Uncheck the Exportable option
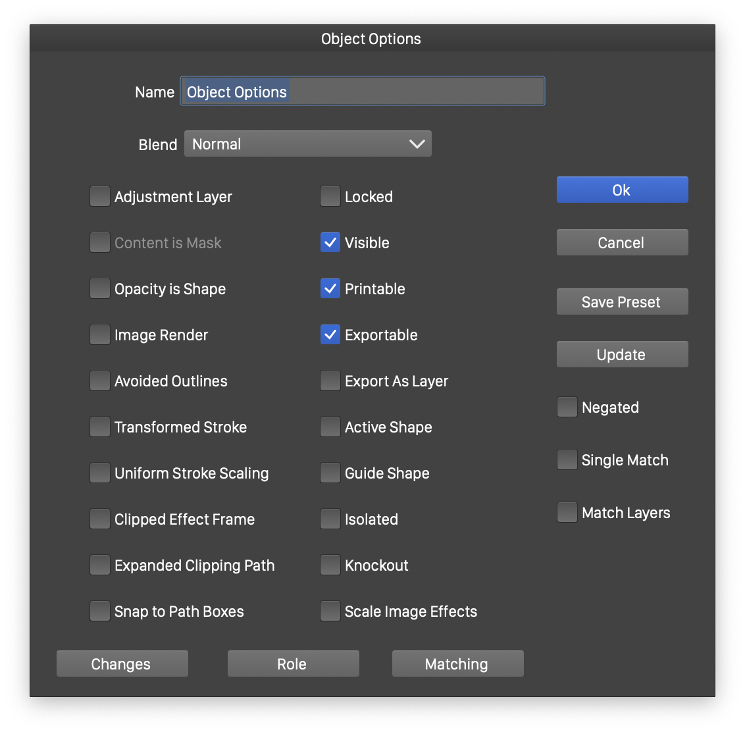 (x=330, y=335)
